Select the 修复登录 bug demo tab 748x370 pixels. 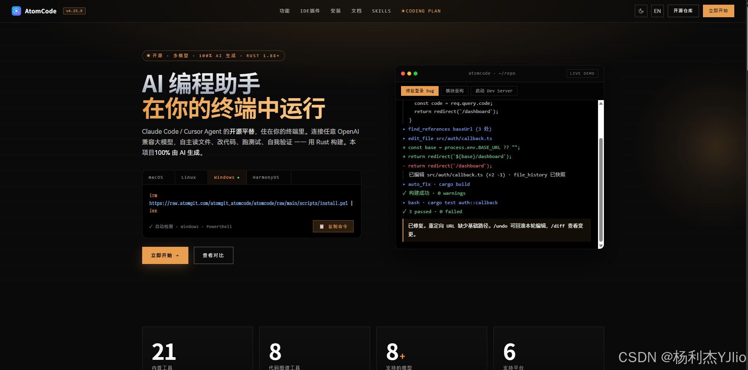[x=420, y=91]
